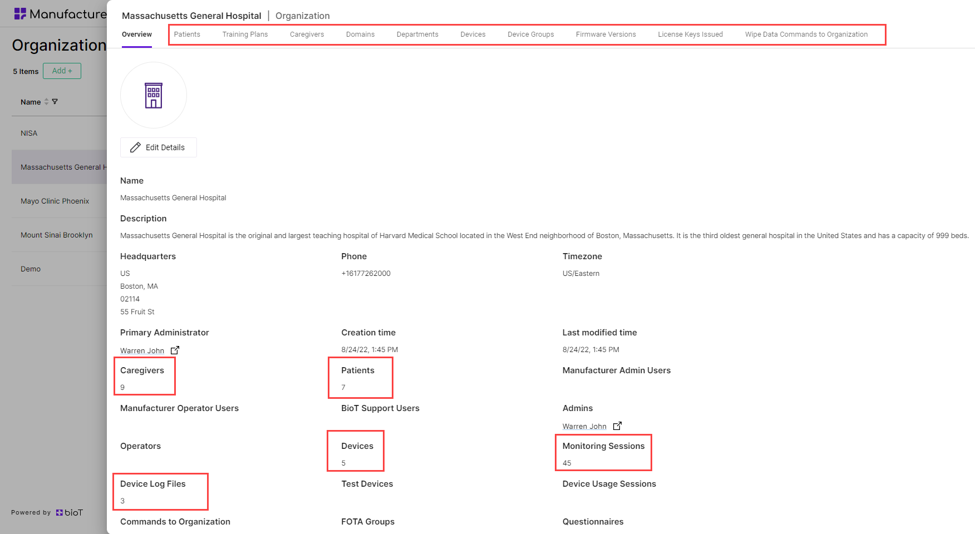Open the Device Groups tab
The image size is (975, 534).
(531, 34)
